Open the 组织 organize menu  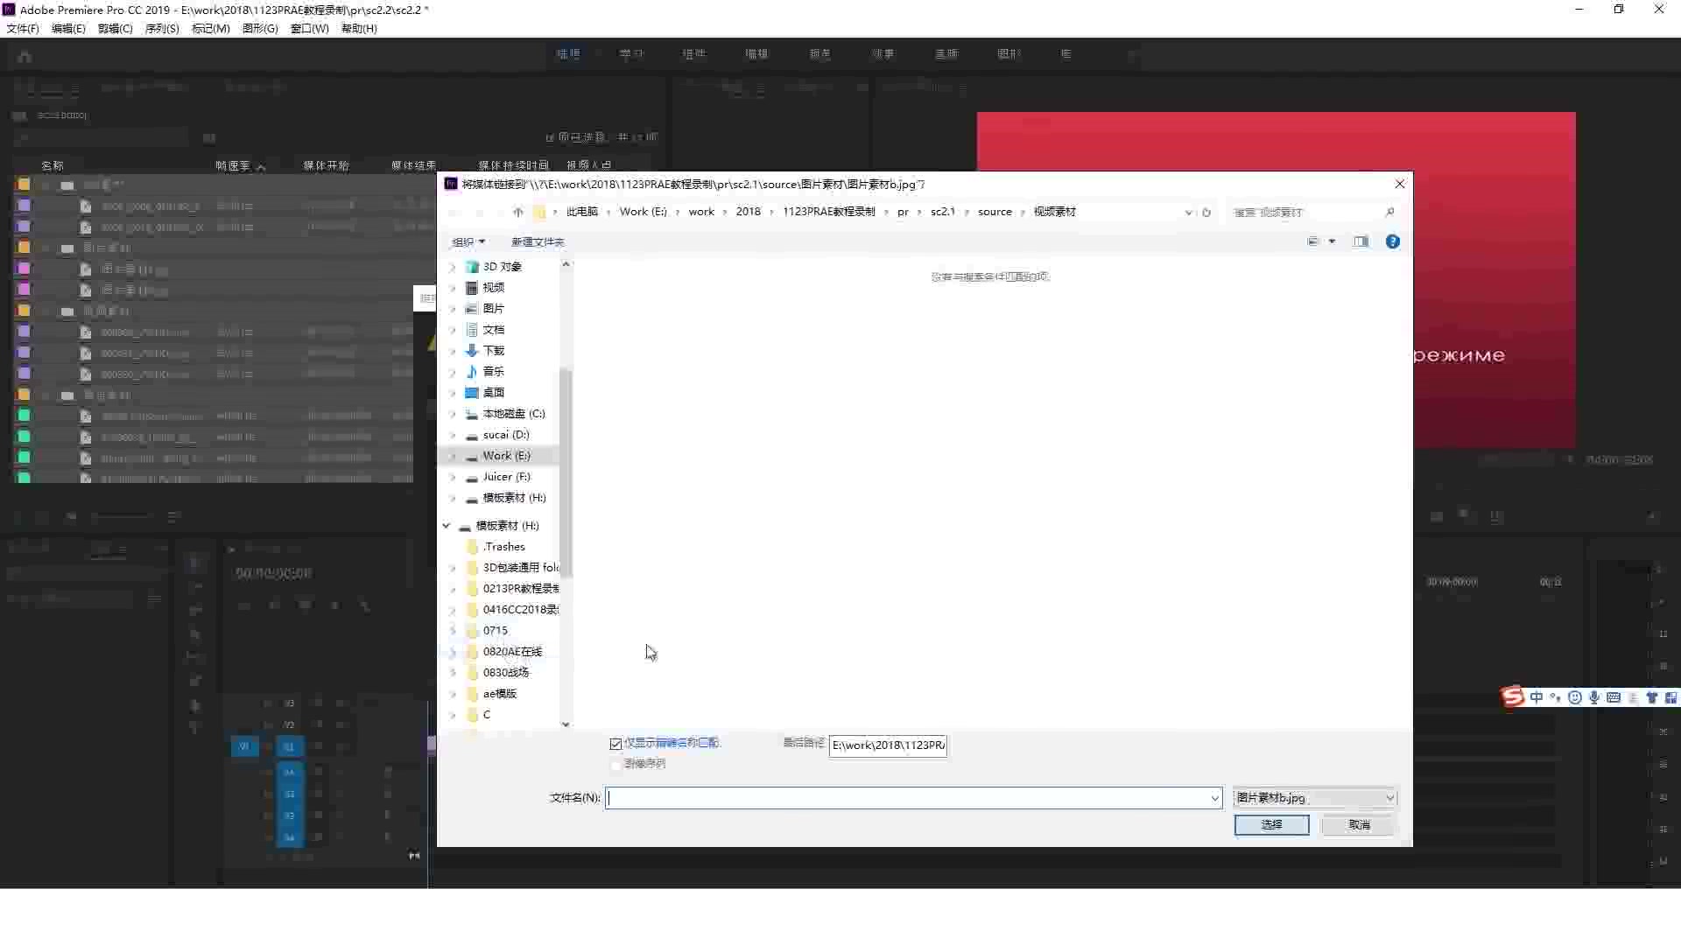[x=468, y=241]
